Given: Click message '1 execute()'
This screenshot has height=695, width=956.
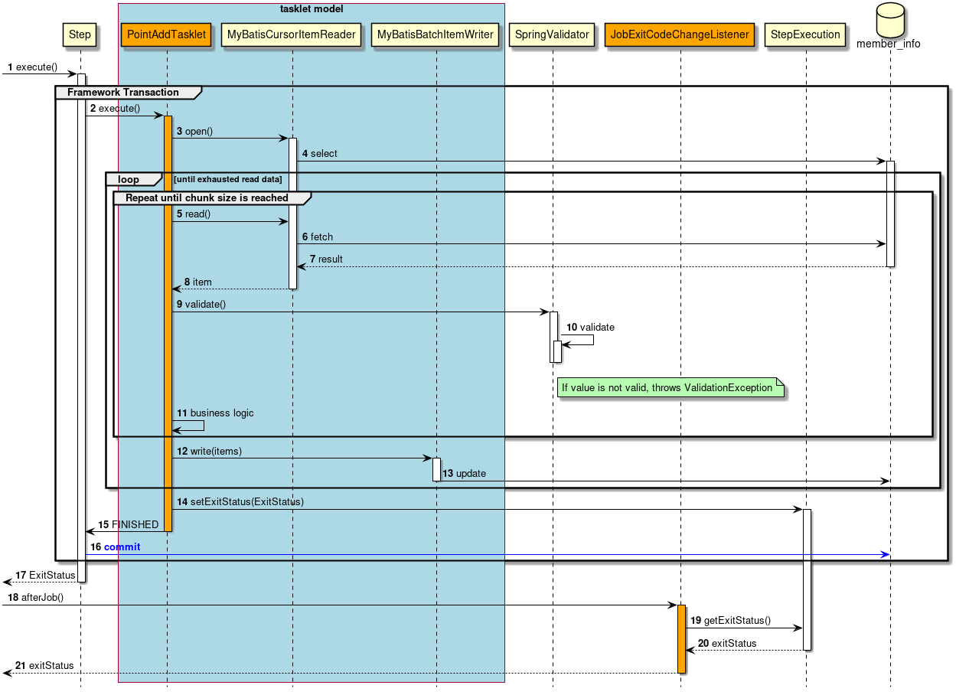Looking at the screenshot, I should click(32, 67).
